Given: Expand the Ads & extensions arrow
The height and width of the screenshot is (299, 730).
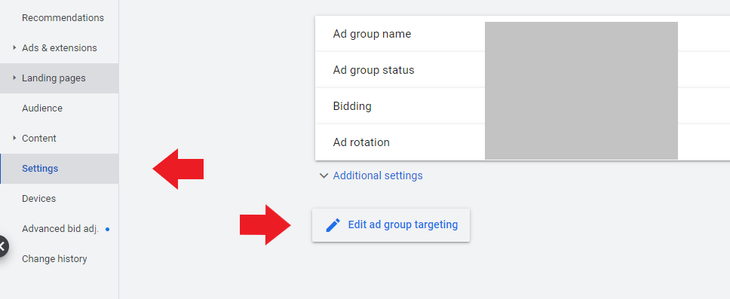Looking at the screenshot, I should 14,48.
